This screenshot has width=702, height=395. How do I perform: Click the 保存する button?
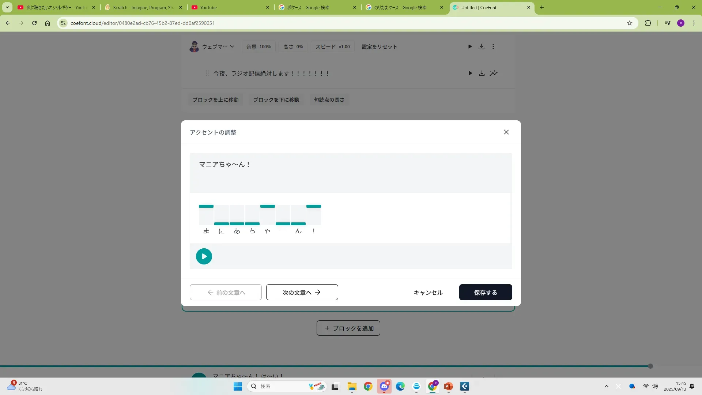tap(485, 292)
